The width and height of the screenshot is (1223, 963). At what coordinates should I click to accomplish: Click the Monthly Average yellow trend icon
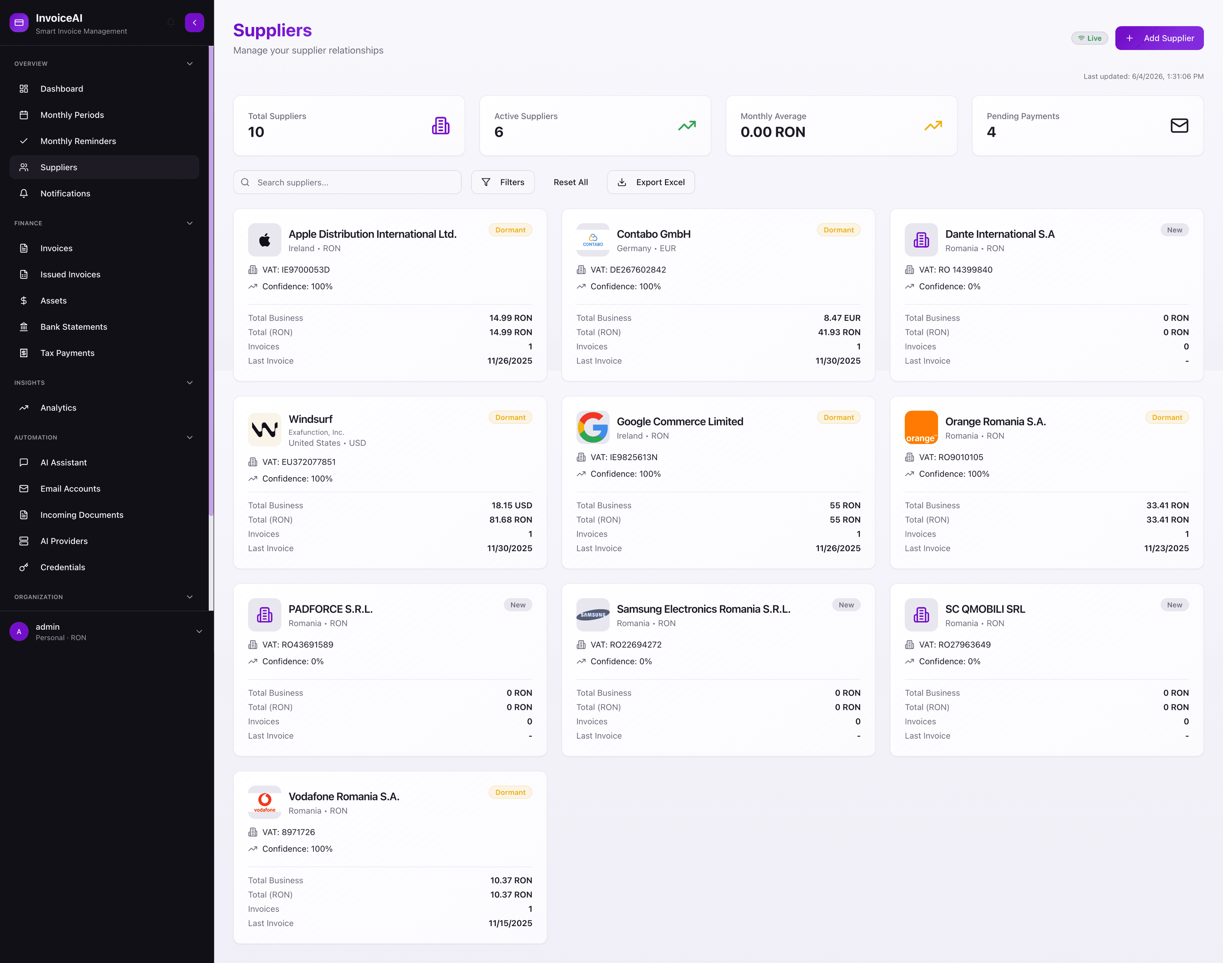coord(933,126)
